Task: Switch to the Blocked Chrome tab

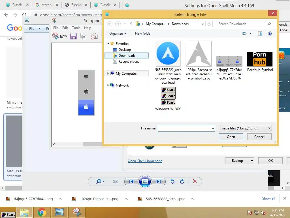Action: pos(76,5)
